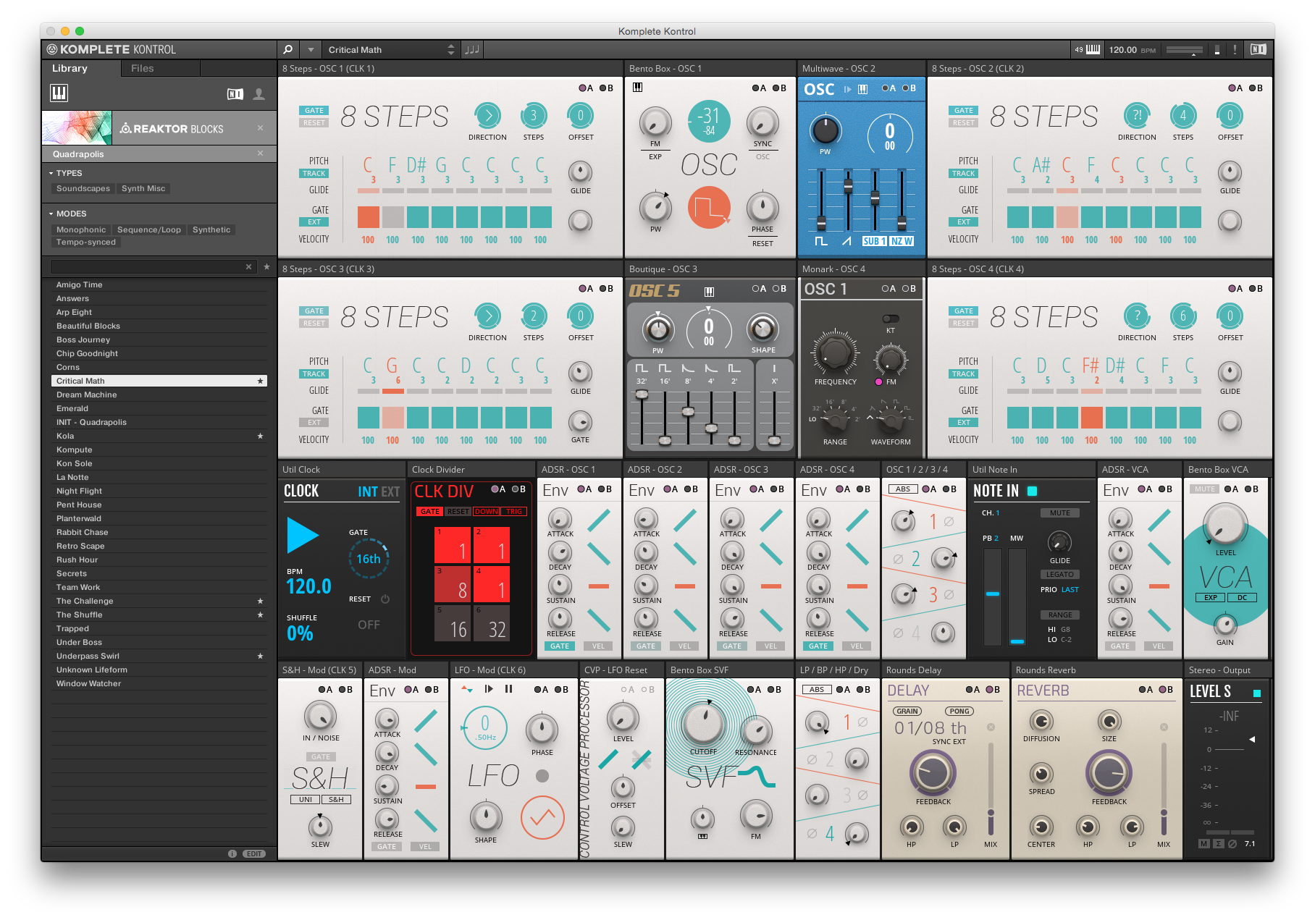The height and width of the screenshot is (920, 1315).
Task: Filter by Soundscapes type tag
Action: coord(83,189)
